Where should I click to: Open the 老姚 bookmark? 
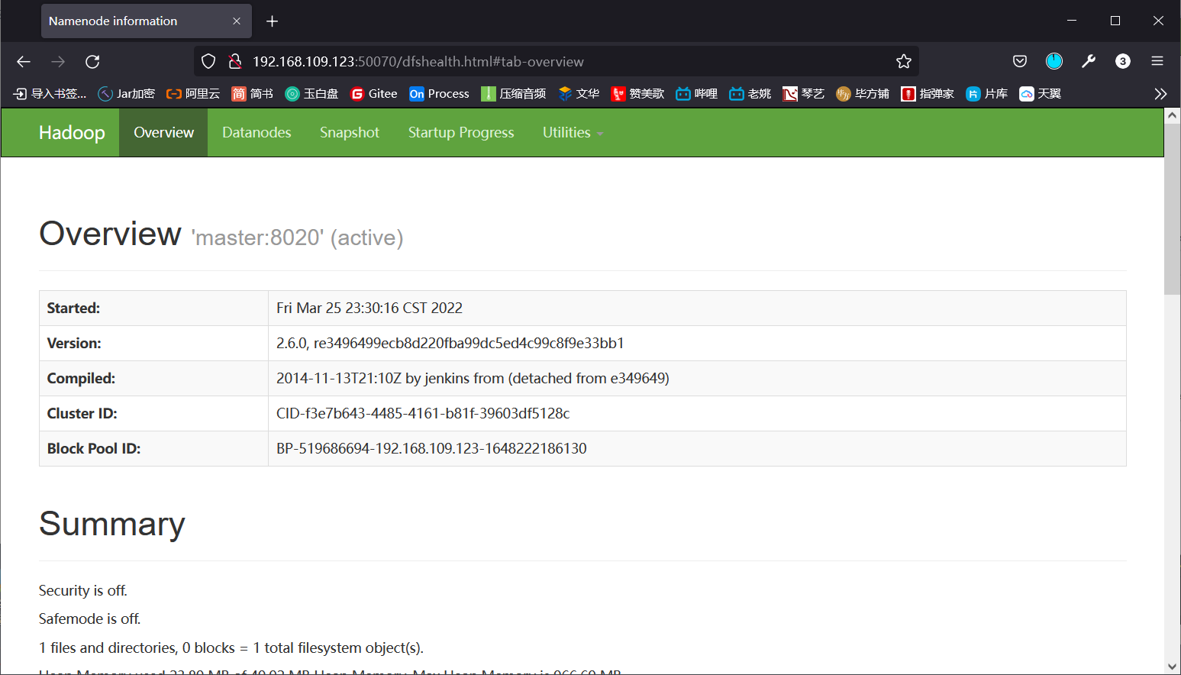pyautogui.click(x=750, y=94)
